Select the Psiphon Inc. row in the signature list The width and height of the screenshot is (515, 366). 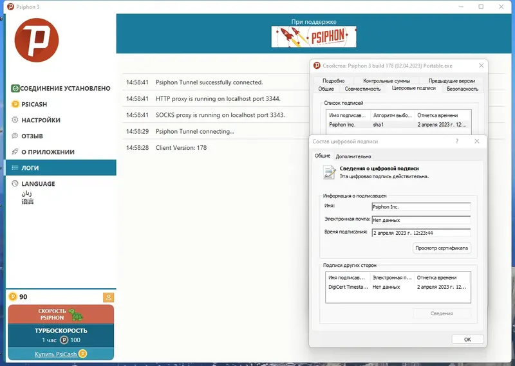click(398, 124)
